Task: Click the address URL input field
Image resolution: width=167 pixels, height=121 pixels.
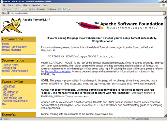Action: [x=86, y=13]
